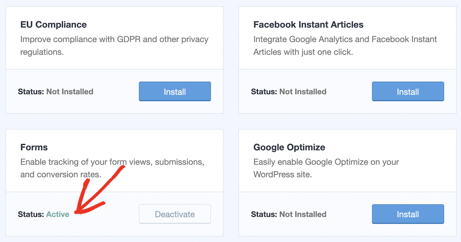
Task: Click the Status label in Forms card
Action: coord(31,214)
